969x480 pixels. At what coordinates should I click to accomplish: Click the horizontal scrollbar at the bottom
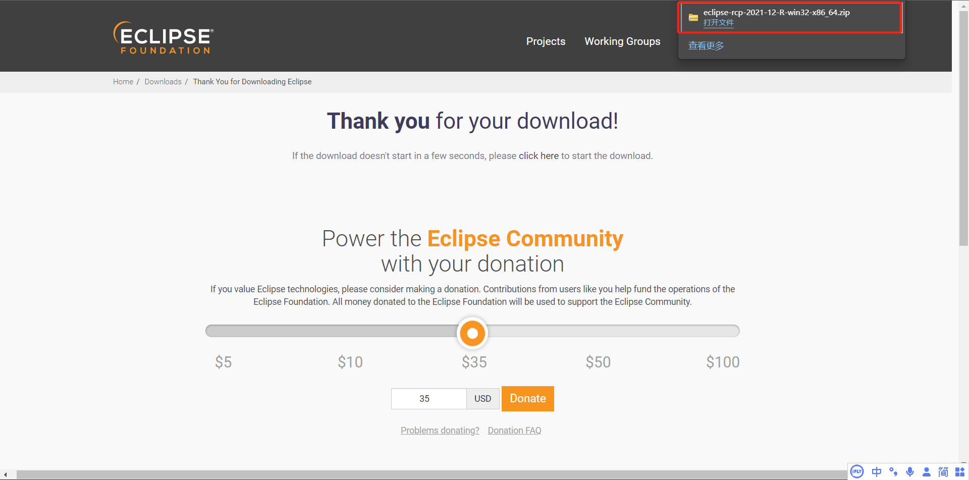pos(432,475)
